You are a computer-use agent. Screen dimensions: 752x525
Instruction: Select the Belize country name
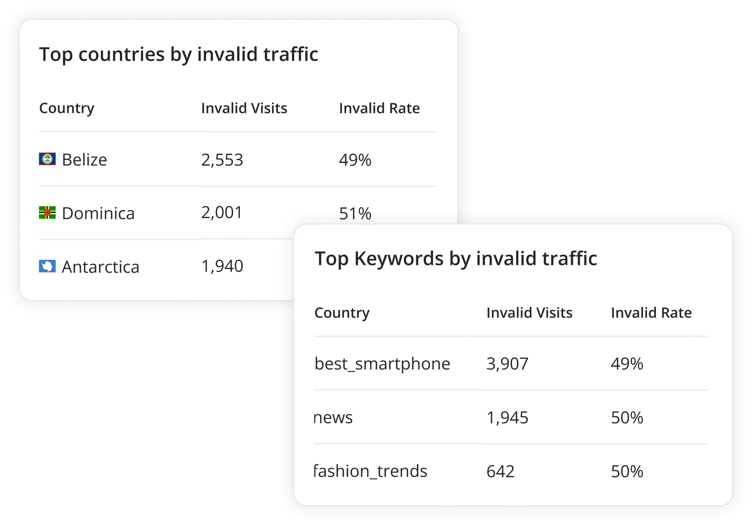85,160
